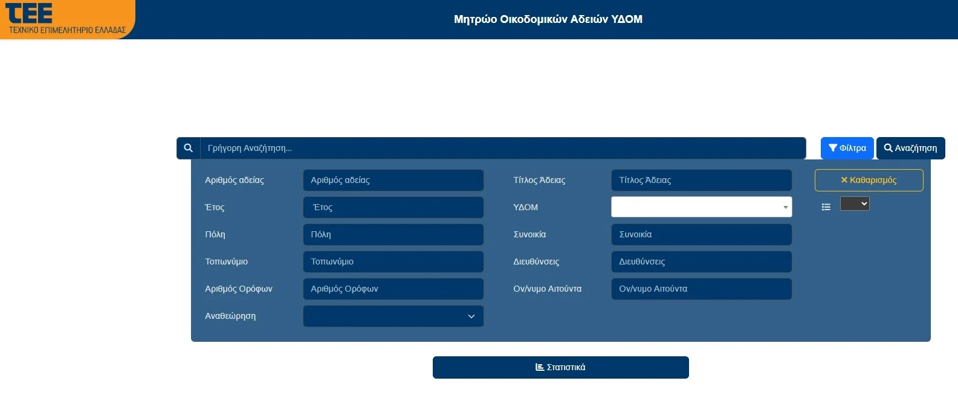Screen dimensions: 958x404
Task: Click the ΥΔΟΜ label text
Action: 525,207
